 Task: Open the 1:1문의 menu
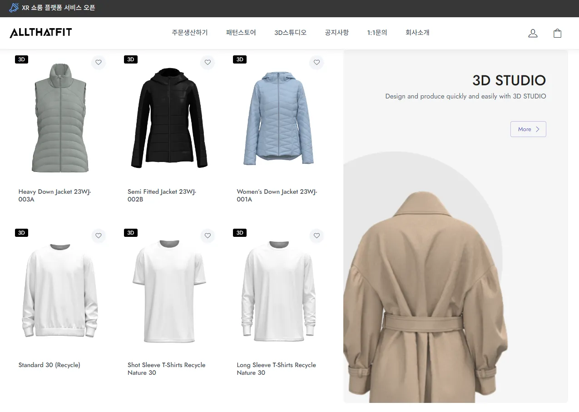coord(377,33)
